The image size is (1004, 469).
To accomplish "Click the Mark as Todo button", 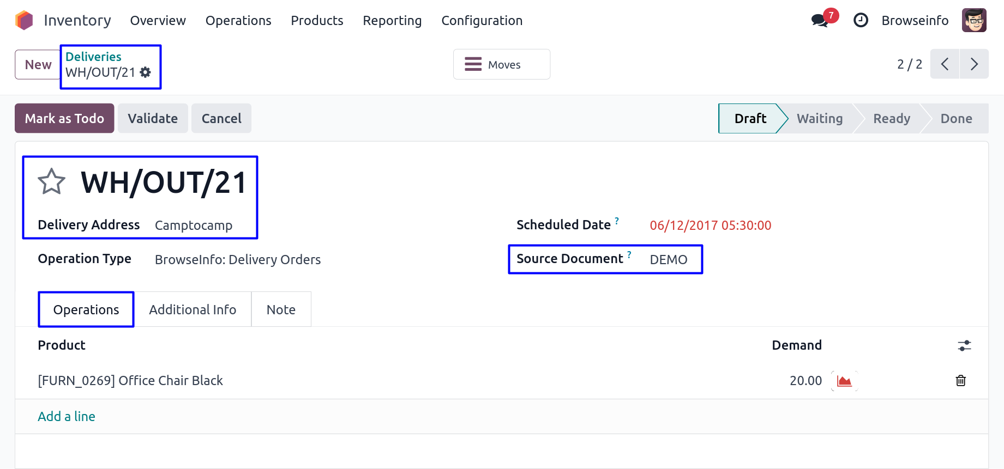I will point(64,118).
